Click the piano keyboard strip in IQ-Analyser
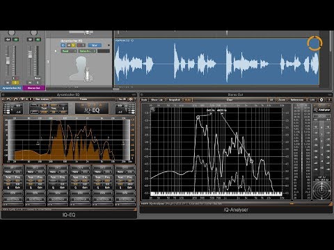Image resolution: width=334 pixels, height=250 pixels. (x=216, y=194)
